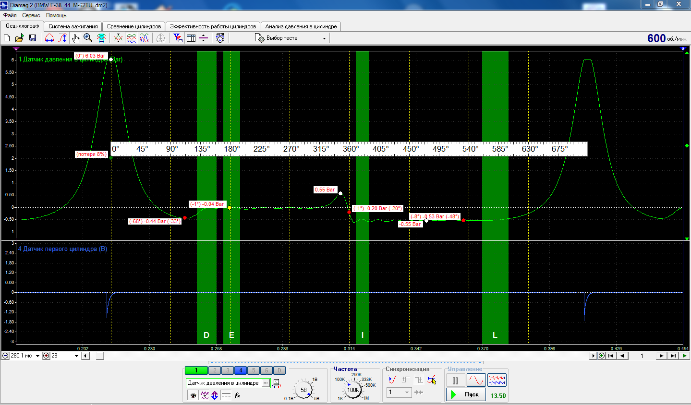Select manual cursor sync icon
This screenshot has height=405, width=691.
click(432, 380)
